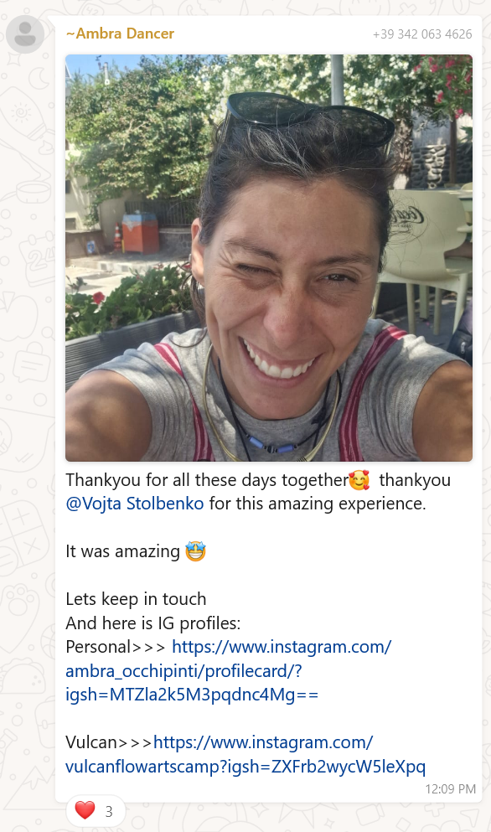
Task: Open phone number +39 342 063 4626
Action: [422, 34]
